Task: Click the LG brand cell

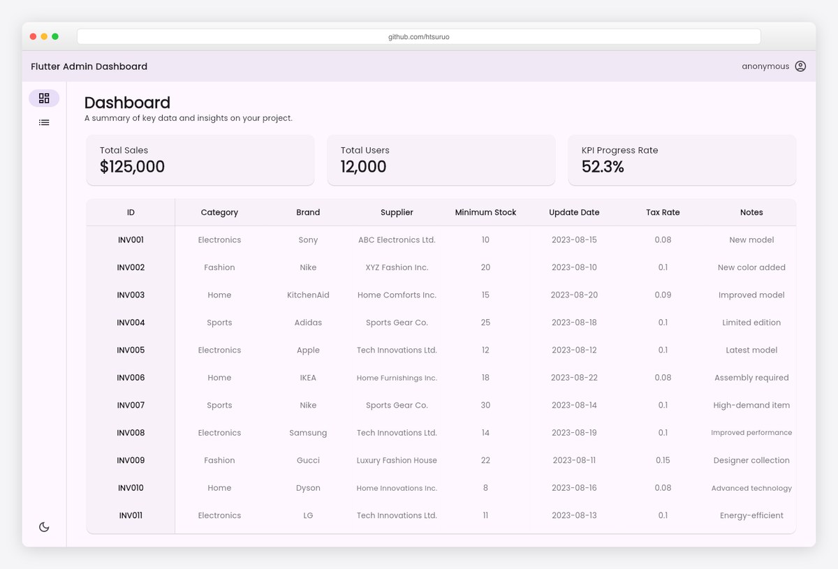Action: (308, 515)
